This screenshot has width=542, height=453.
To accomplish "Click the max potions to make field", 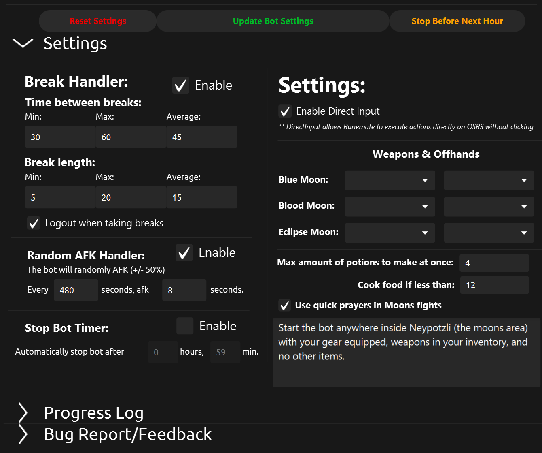I will 494,263.
